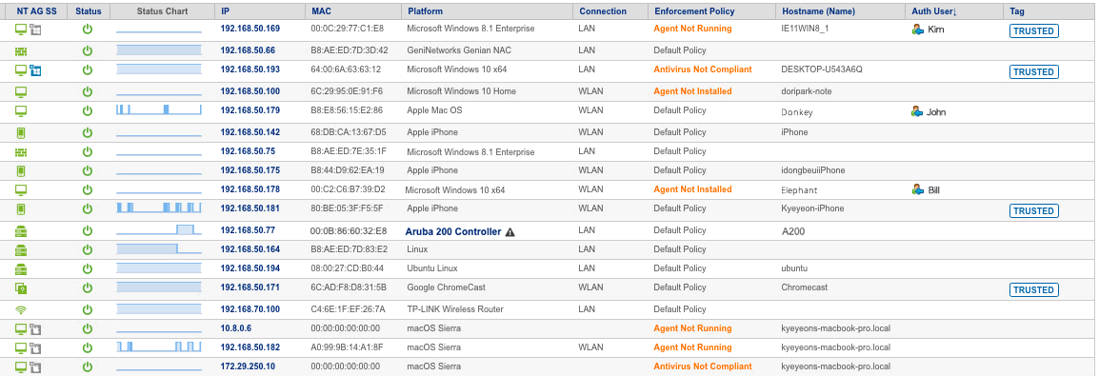Click the phone icon for iPhone 192.168.50.142
The height and width of the screenshot is (376, 1099).
tap(21, 132)
